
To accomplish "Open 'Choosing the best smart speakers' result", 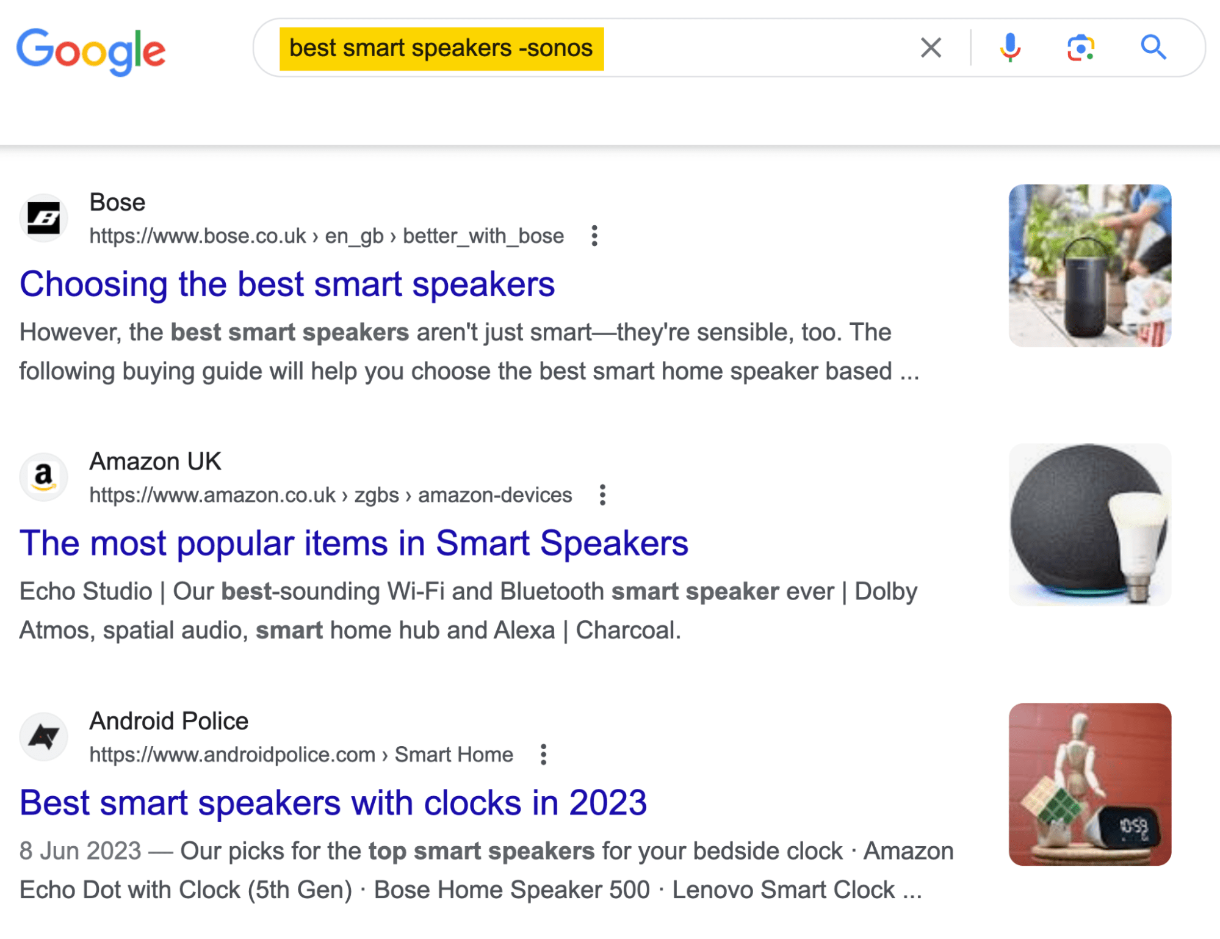I will [x=287, y=284].
